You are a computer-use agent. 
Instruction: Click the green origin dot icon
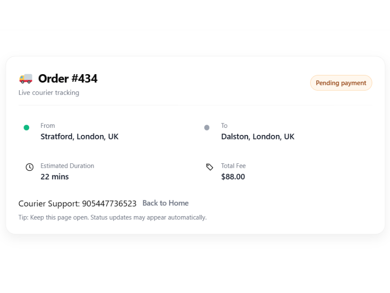[27, 128]
